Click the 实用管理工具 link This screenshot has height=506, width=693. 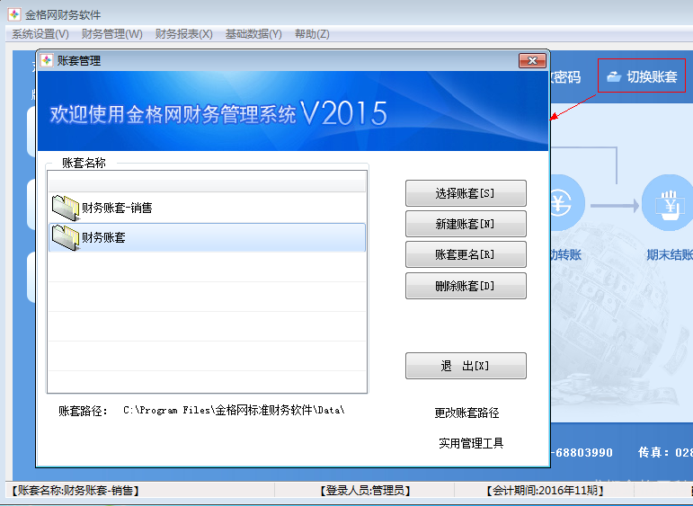(x=471, y=443)
